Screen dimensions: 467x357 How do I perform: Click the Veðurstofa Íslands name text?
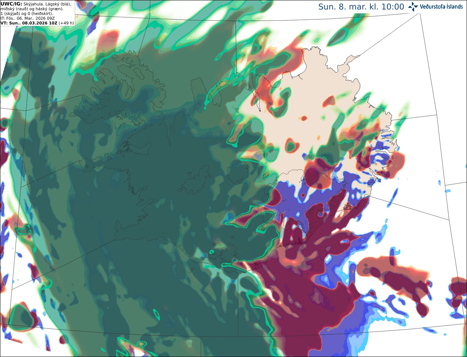[x=441, y=7]
